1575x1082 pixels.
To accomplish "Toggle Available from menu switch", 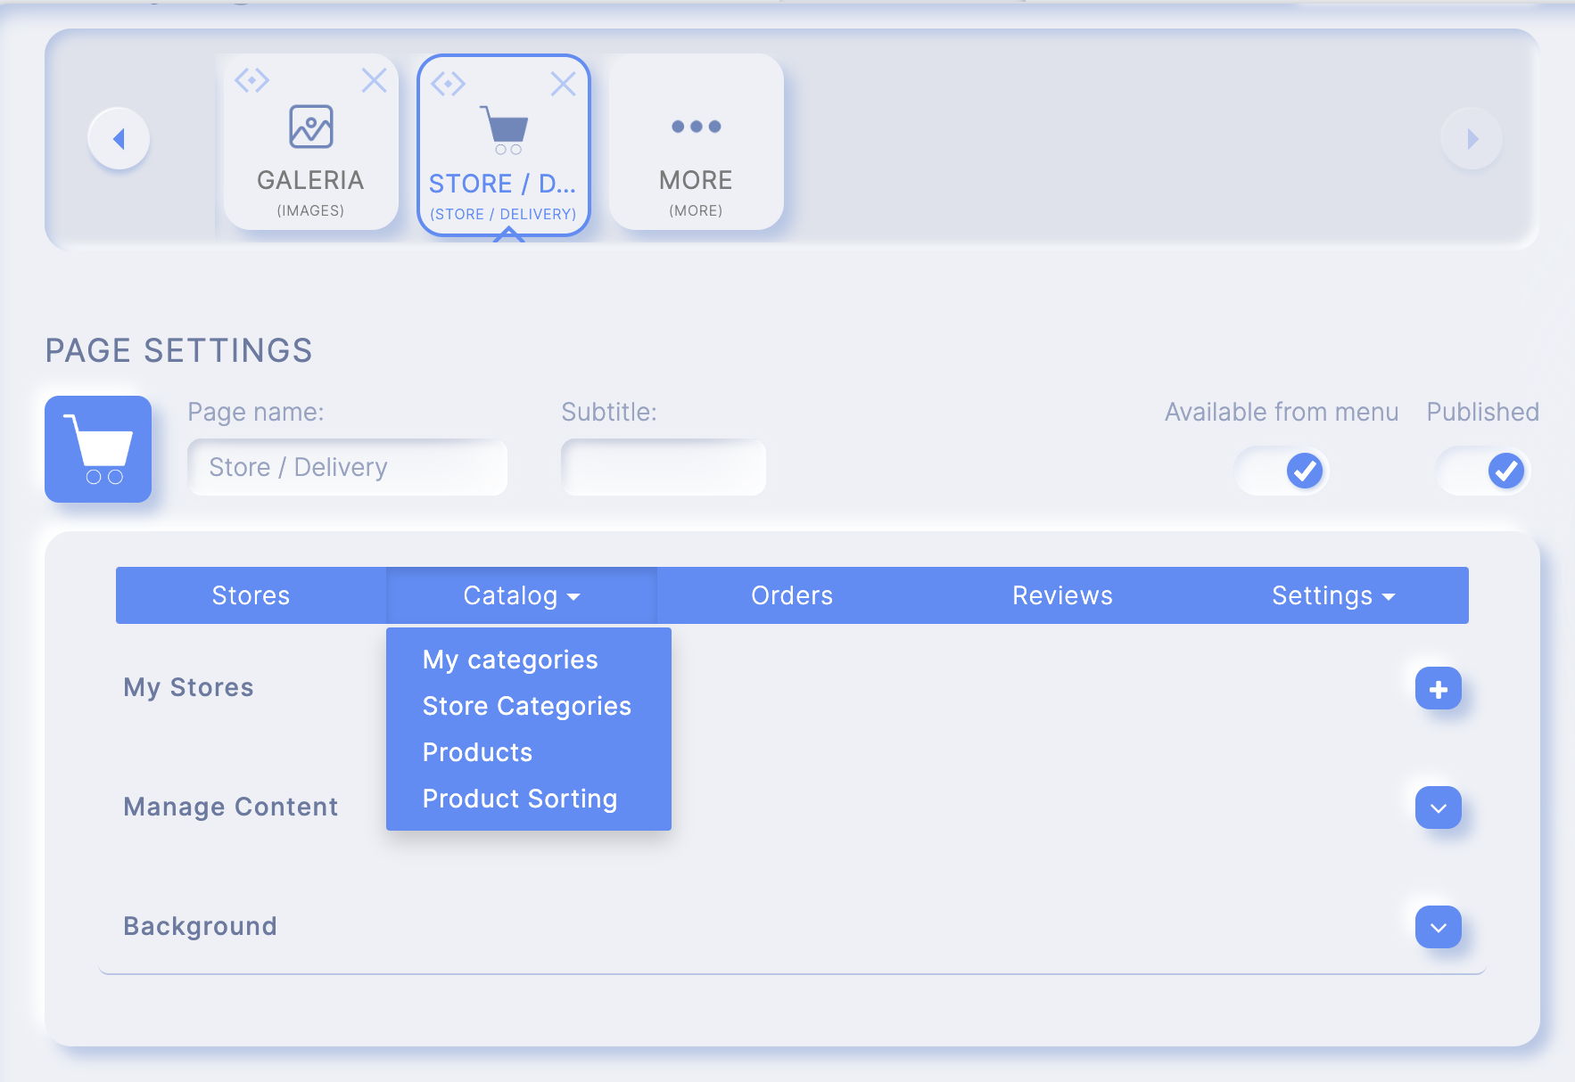I will pyautogui.click(x=1282, y=471).
